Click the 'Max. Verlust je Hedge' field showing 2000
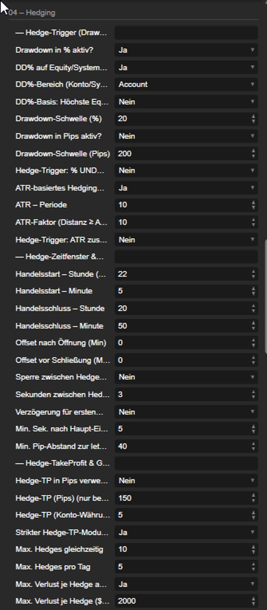This screenshot has width=267, height=610. point(186,601)
